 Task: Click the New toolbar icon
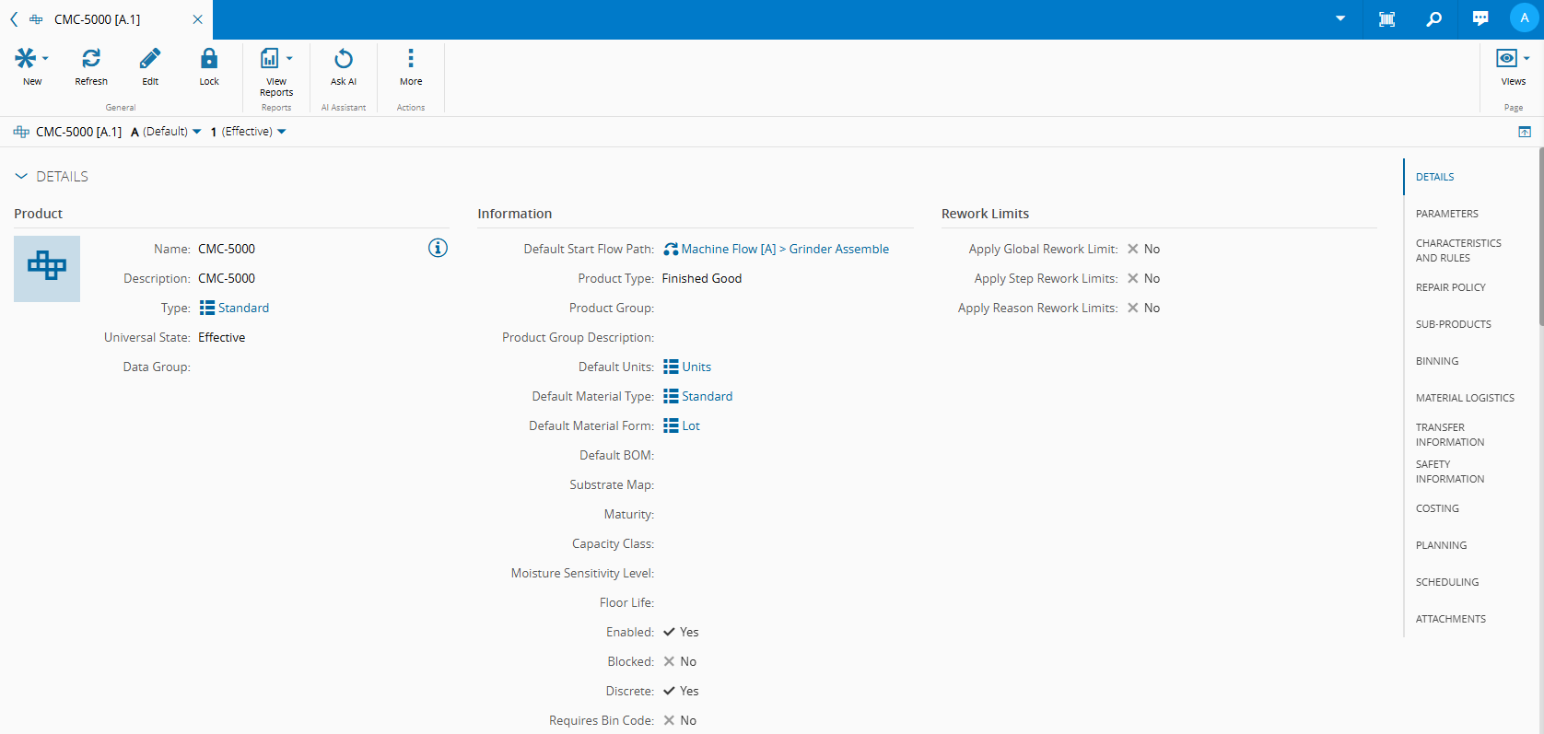point(26,59)
